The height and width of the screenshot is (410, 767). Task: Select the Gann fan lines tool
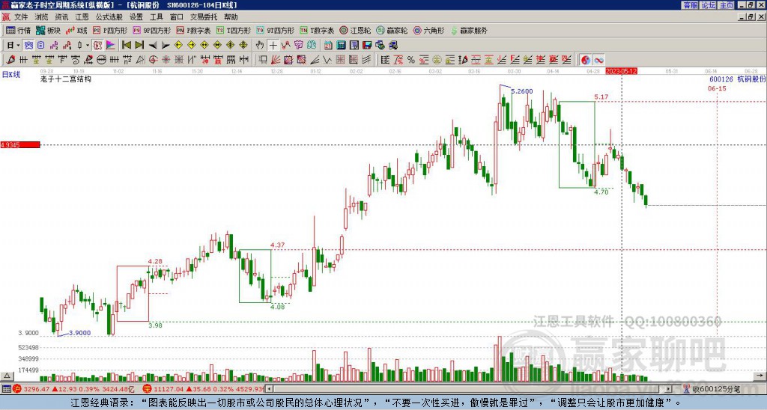coord(276,60)
